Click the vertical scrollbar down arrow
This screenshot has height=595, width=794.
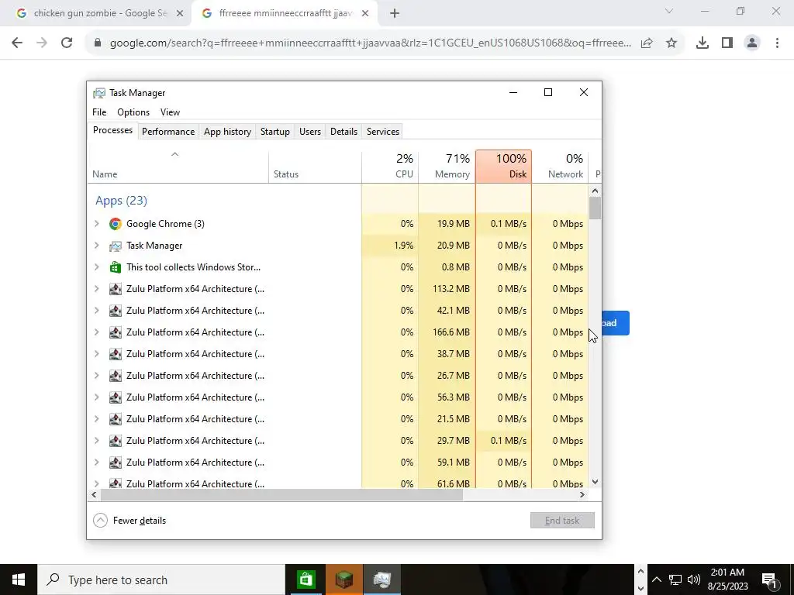[x=595, y=482]
